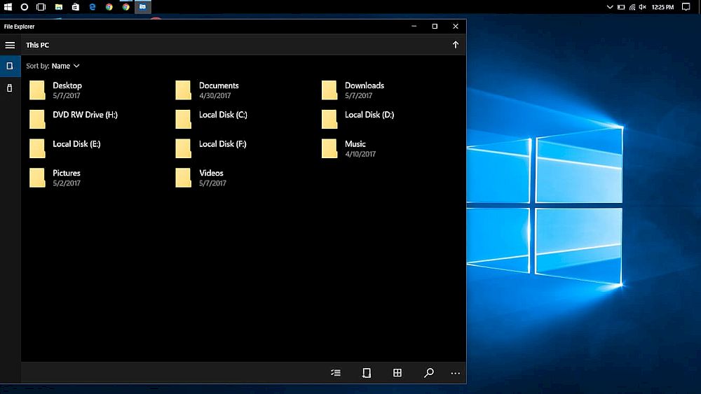This screenshot has width=701, height=394.
Task: Open the Documents folder icon
Action: point(183,90)
